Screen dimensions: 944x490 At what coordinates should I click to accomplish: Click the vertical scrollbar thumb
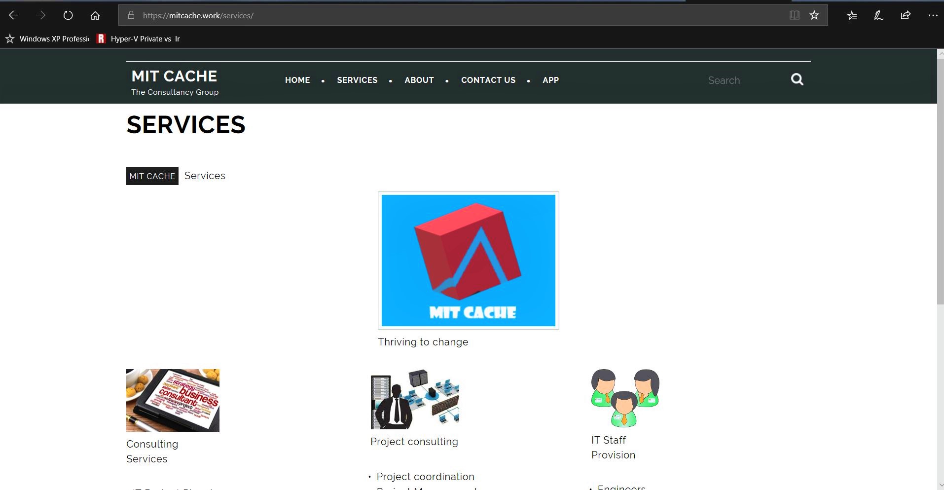[940, 182]
